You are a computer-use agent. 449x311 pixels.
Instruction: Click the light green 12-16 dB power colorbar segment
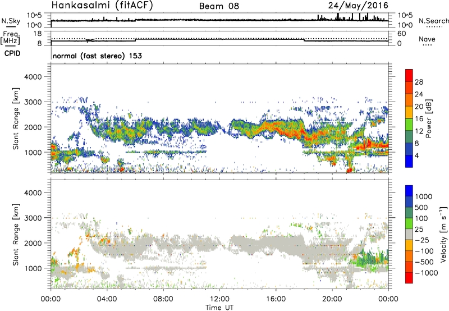(409, 125)
